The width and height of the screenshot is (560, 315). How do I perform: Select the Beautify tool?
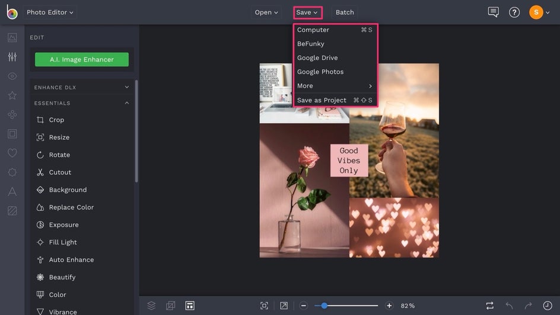pos(82,277)
